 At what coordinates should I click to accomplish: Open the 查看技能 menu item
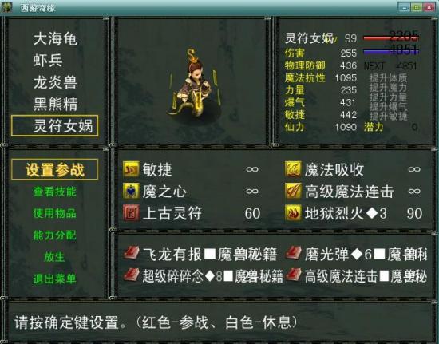[x=54, y=192]
